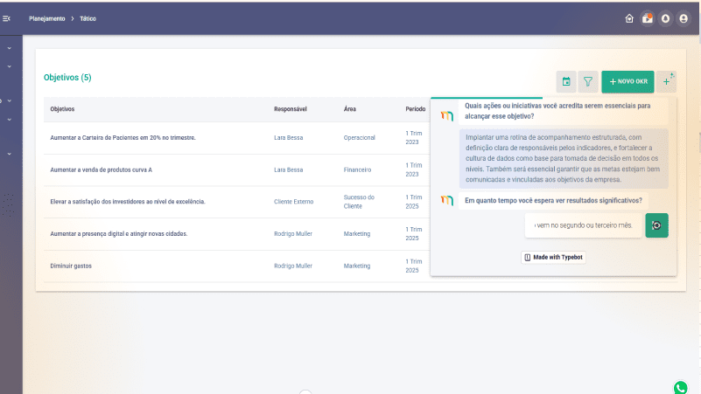Open the objectives filter funnel

click(x=588, y=81)
